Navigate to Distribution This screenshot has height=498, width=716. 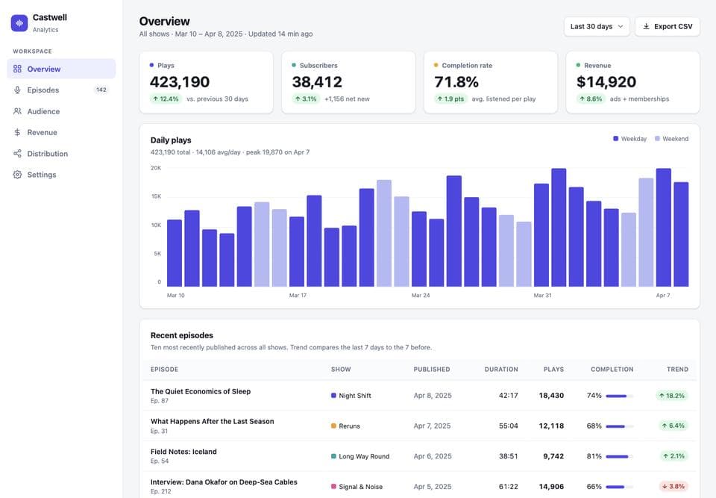click(x=61, y=154)
